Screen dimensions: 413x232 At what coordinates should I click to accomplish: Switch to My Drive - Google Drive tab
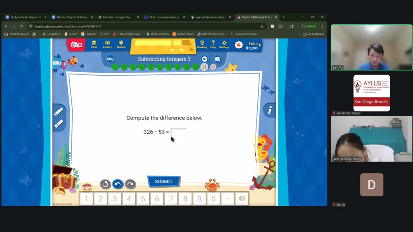coord(116,17)
